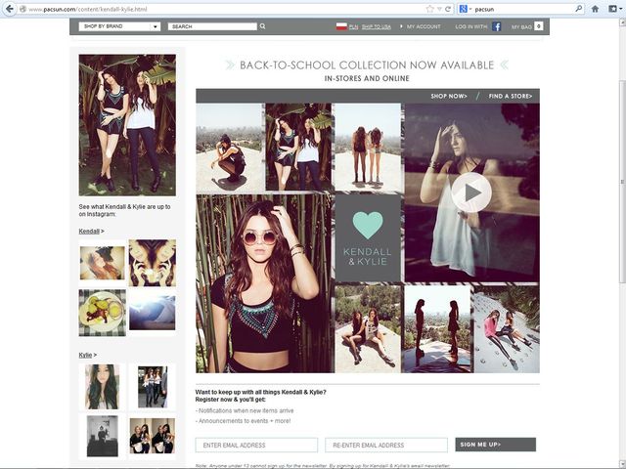Open Google search engine selector icon
The width and height of the screenshot is (626, 469).
(x=465, y=9)
